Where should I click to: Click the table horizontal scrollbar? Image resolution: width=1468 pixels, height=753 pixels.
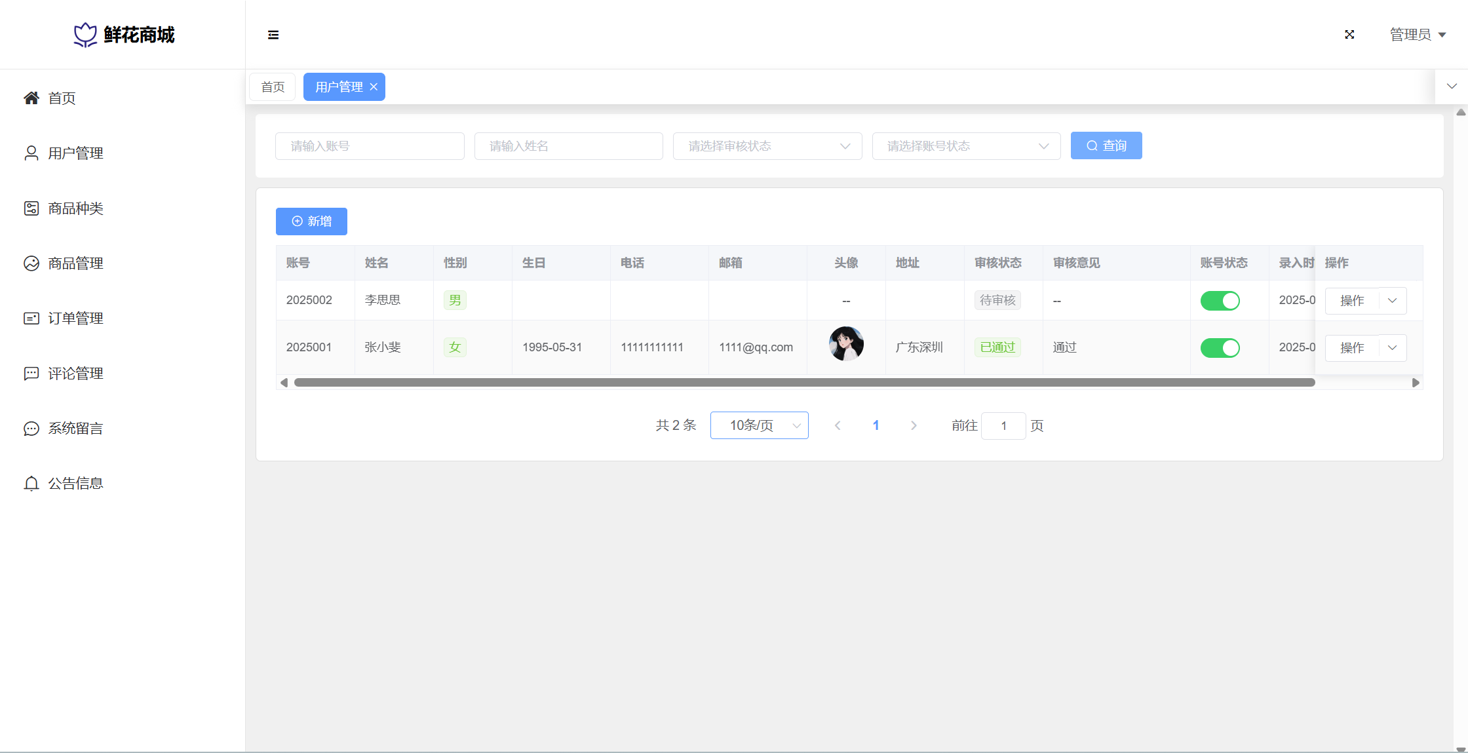pyautogui.click(x=804, y=383)
